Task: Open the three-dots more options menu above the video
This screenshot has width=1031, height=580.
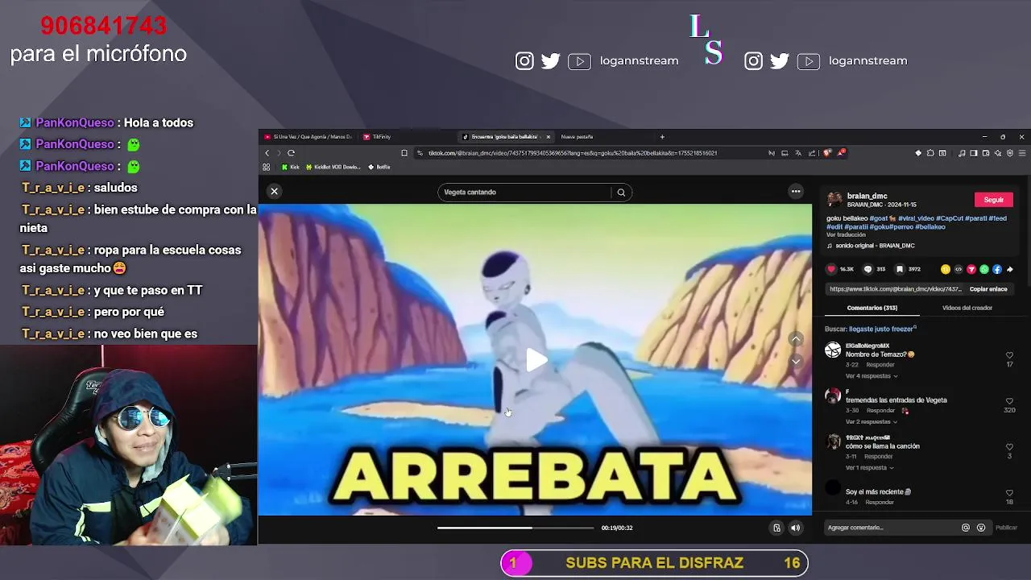Action: (x=796, y=192)
